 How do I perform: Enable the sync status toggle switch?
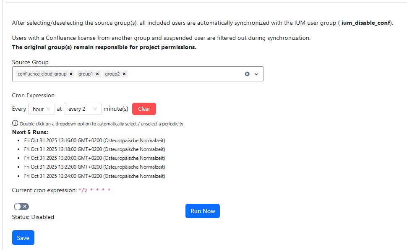21,206
